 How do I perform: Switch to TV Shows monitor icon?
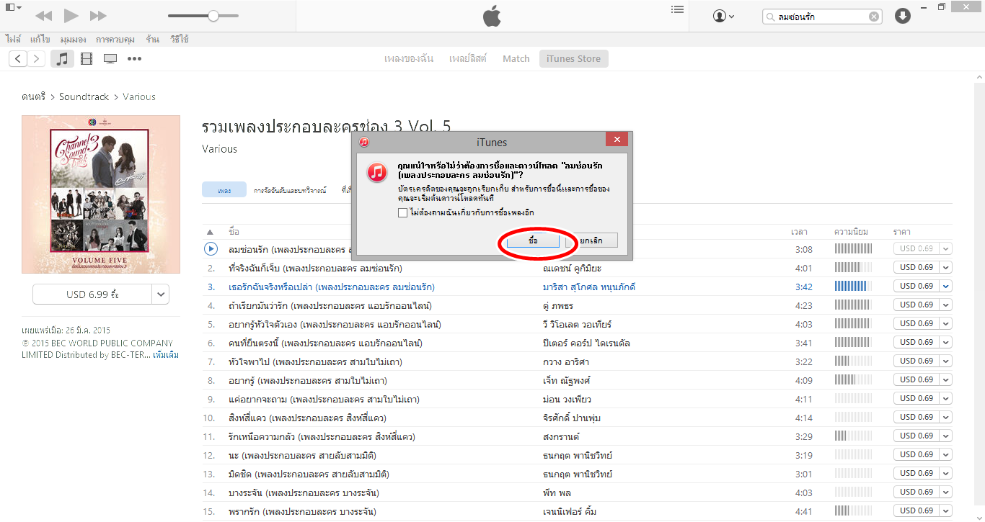tap(110, 59)
